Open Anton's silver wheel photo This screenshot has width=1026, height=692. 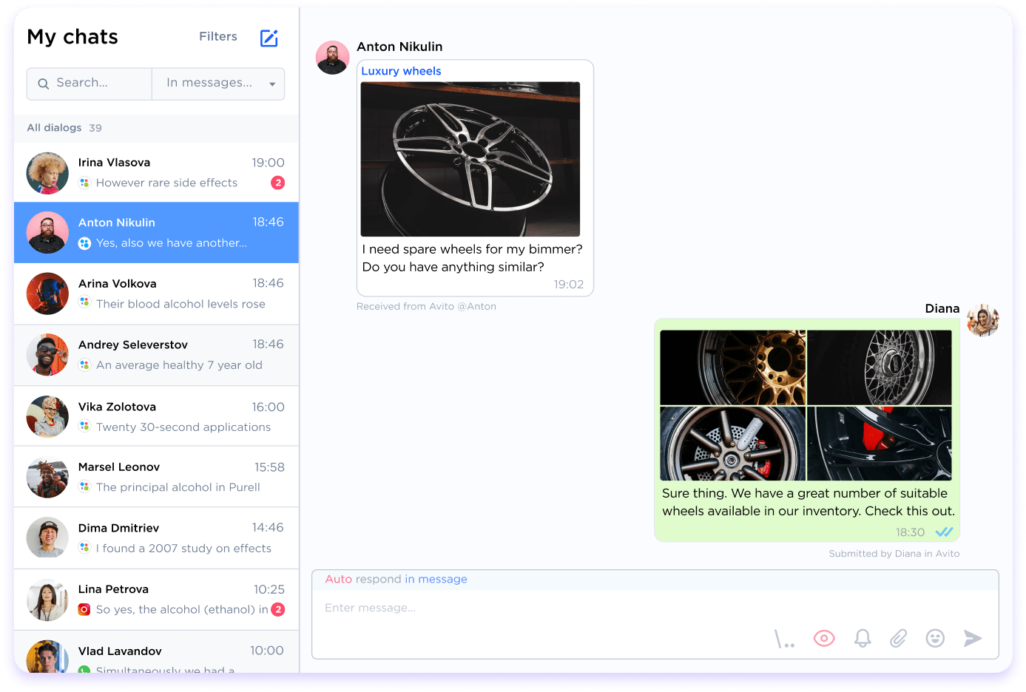[470, 159]
